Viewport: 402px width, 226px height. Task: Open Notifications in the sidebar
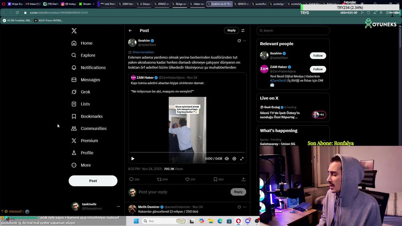point(89,67)
